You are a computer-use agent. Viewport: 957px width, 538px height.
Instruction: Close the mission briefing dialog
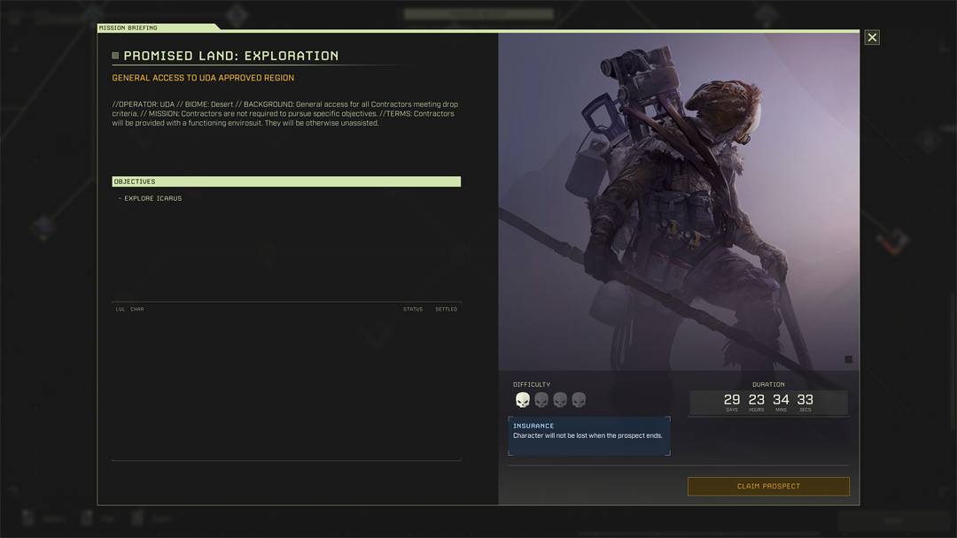[x=872, y=37]
